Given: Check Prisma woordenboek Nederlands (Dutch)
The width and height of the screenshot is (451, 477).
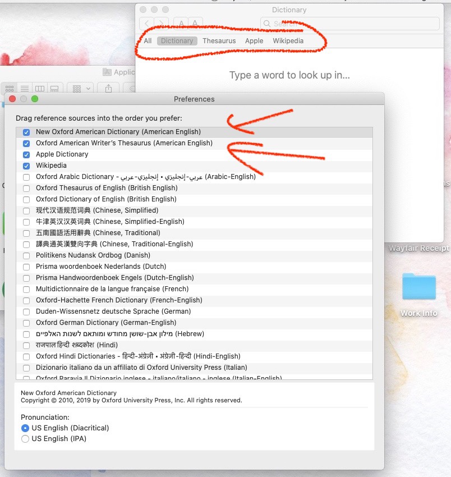Looking at the screenshot, I should click(26, 267).
